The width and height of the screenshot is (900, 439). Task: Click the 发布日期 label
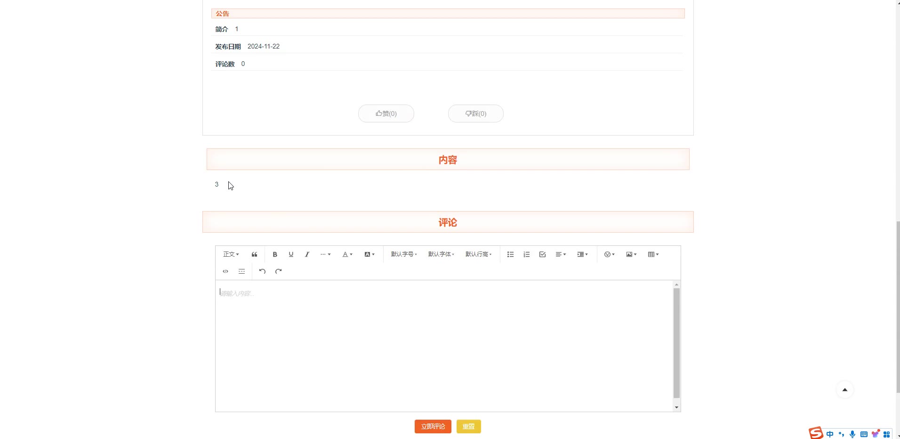tap(228, 47)
